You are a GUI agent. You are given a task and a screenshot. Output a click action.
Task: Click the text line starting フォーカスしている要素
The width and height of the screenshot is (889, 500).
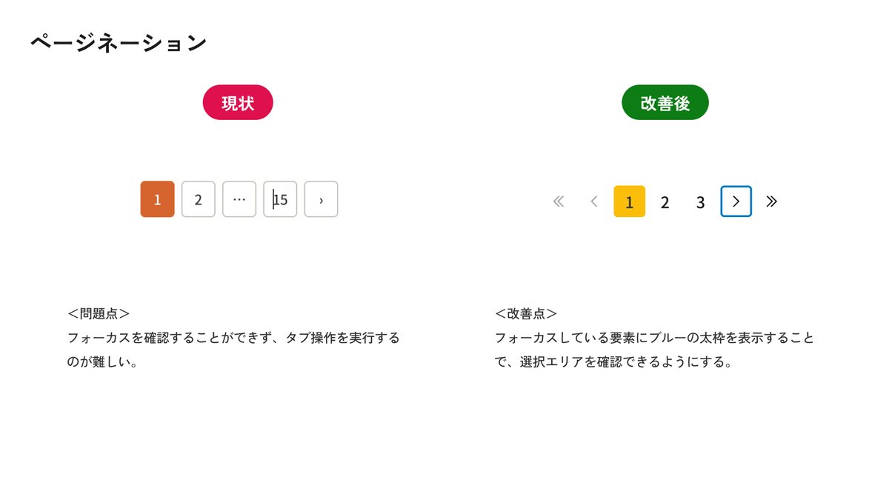pos(654,338)
